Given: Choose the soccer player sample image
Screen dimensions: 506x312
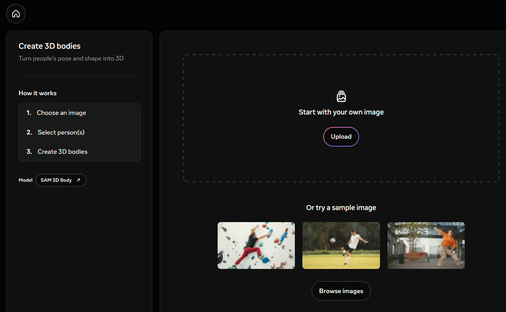Looking at the screenshot, I should point(341,245).
